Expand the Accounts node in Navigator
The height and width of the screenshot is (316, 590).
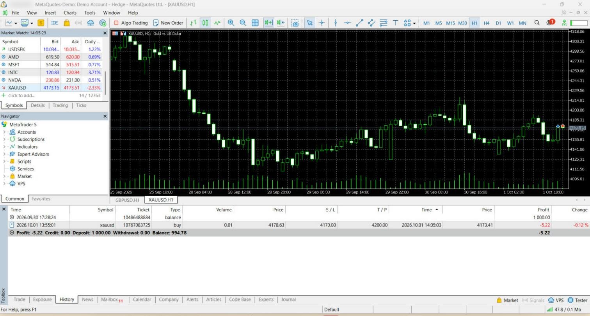[4, 132]
